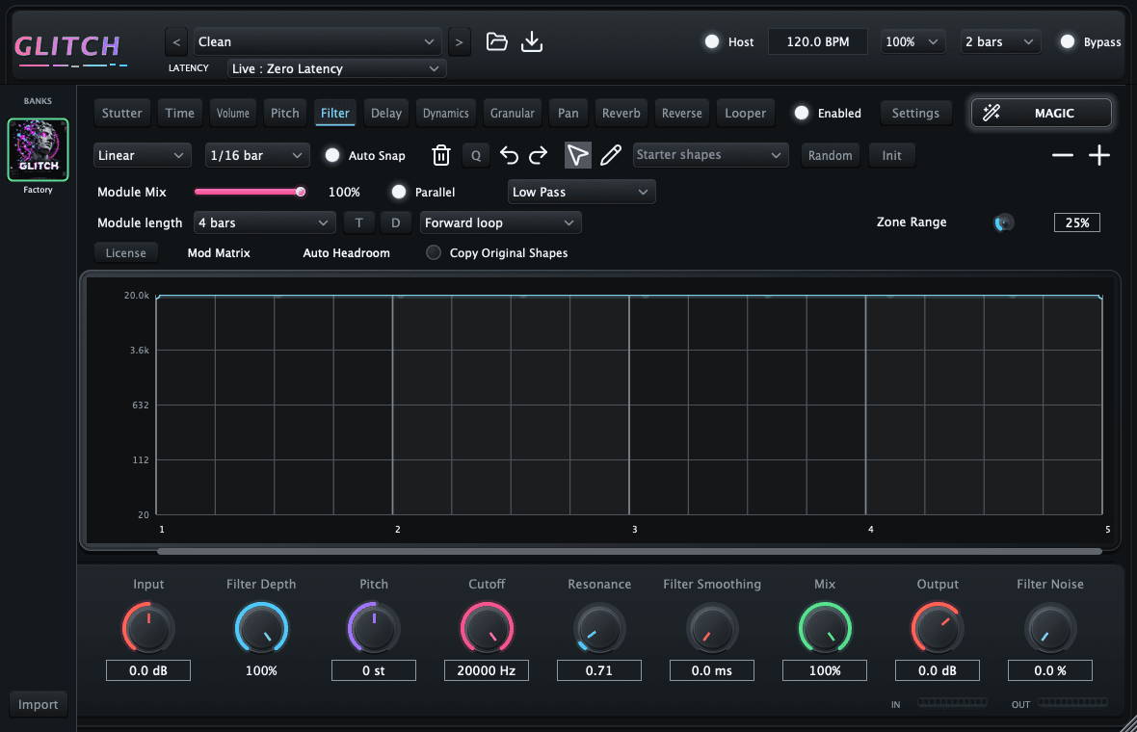This screenshot has height=732, width=1137.
Task: Open the Starter shapes dropdown
Action: (x=711, y=155)
